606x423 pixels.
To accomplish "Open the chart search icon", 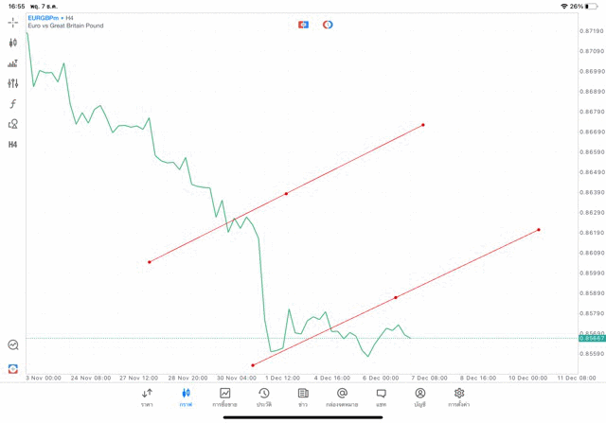I will click(x=13, y=345).
